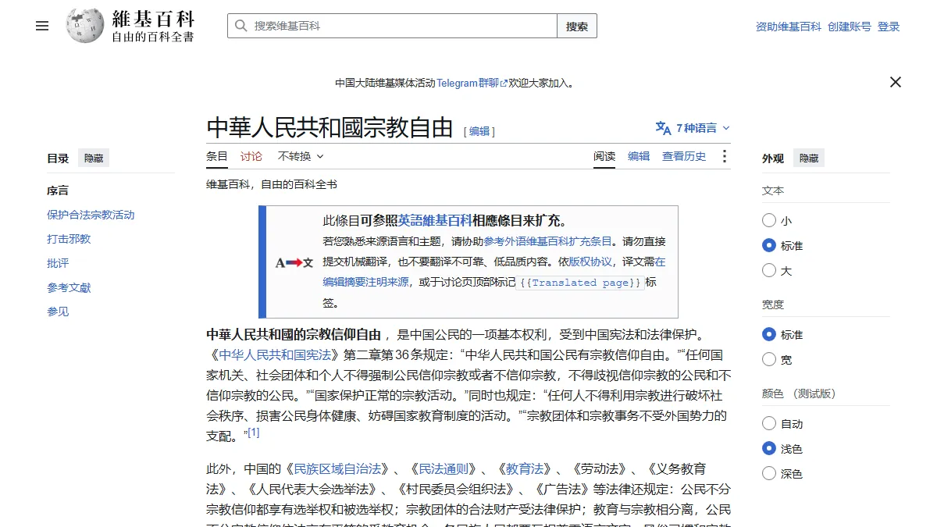Hide the 外观 panel
The height and width of the screenshot is (527, 937).
(x=809, y=158)
